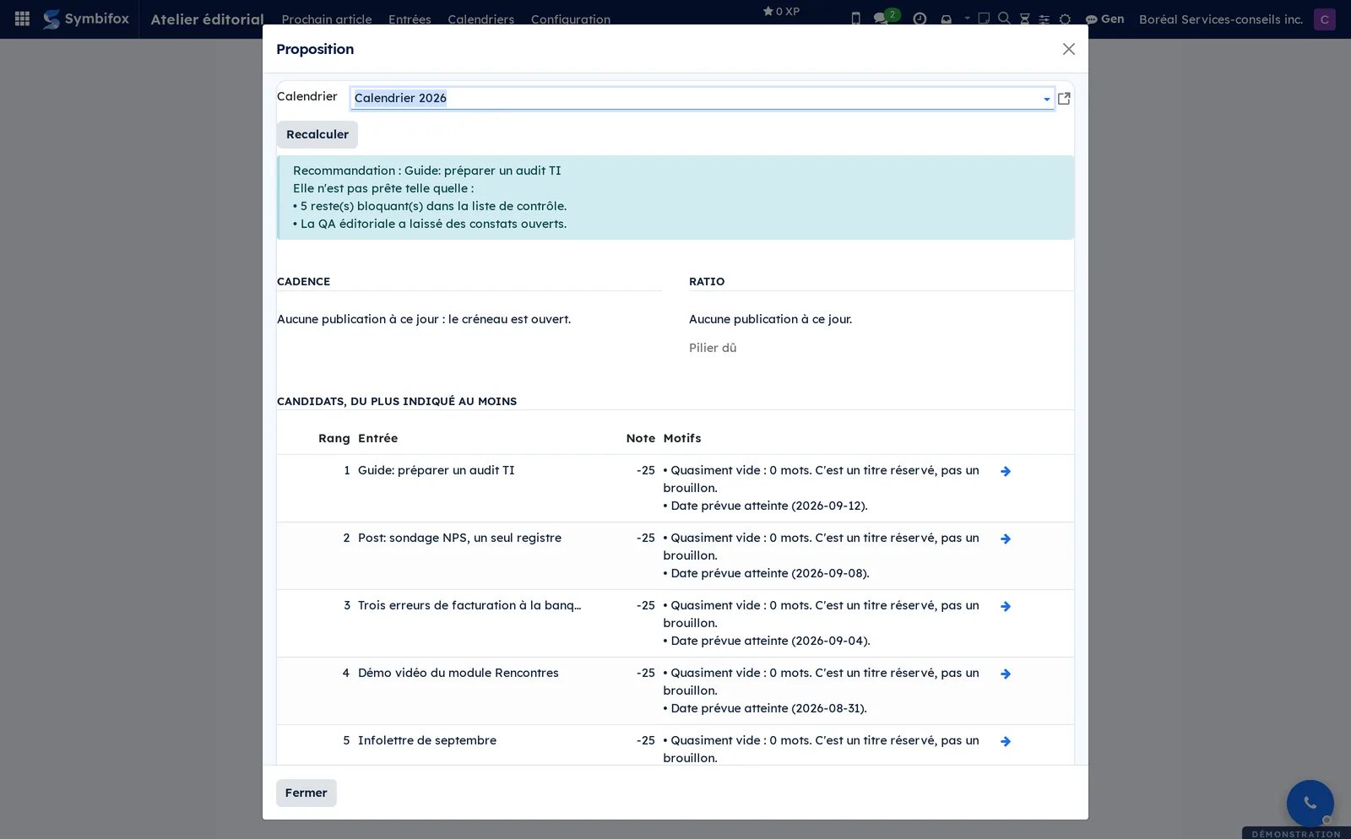Click the floating phone call button
The image size is (1351, 839).
(x=1310, y=803)
